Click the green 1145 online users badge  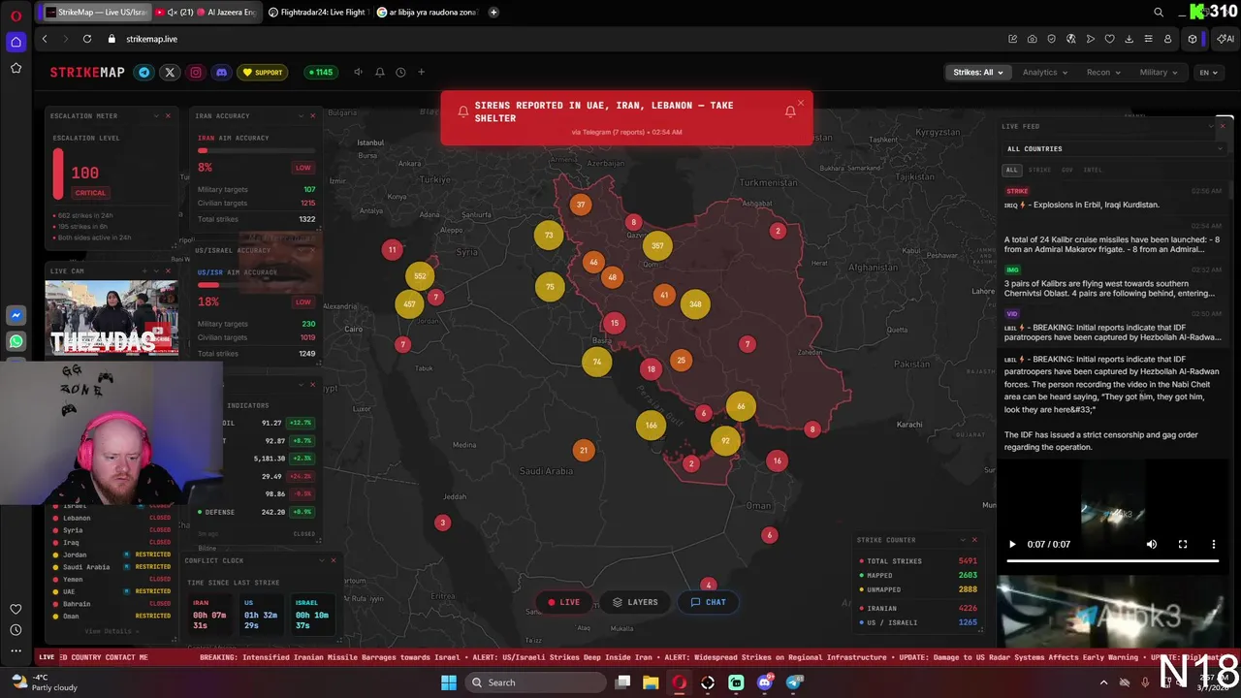(x=319, y=72)
